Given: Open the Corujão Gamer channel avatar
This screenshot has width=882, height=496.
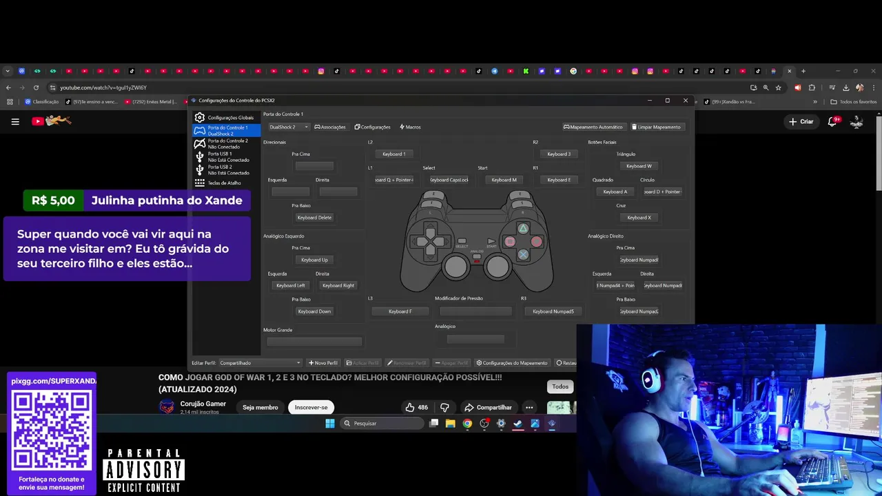Looking at the screenshot, I should [x=167, y=406].
